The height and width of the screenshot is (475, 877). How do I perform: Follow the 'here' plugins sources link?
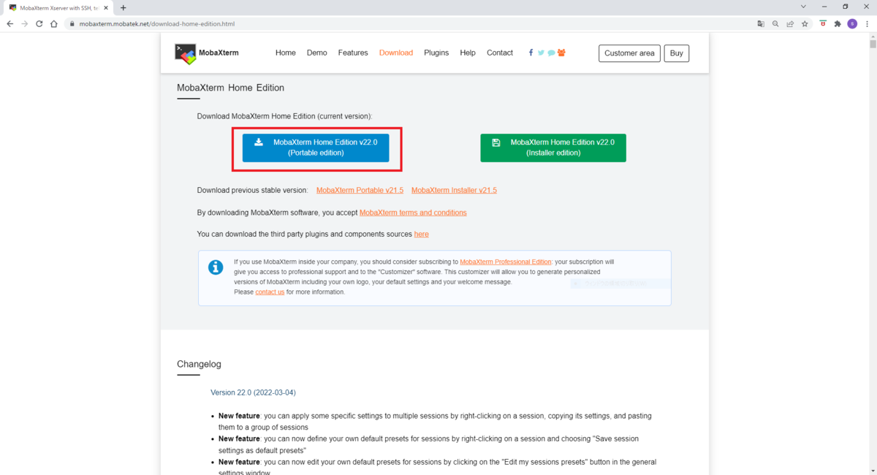coord(422,235)
